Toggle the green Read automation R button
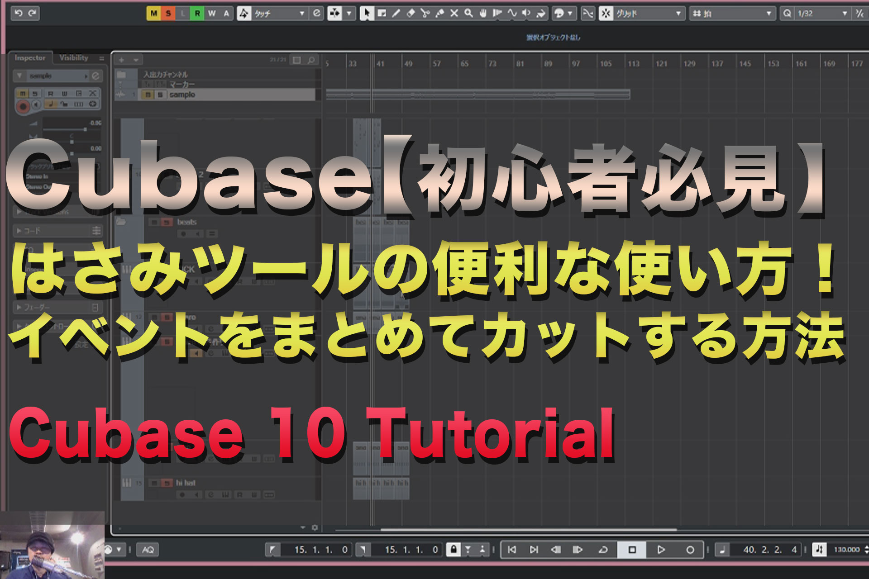Viewport: 869px width, 579px height. [197, 14]
